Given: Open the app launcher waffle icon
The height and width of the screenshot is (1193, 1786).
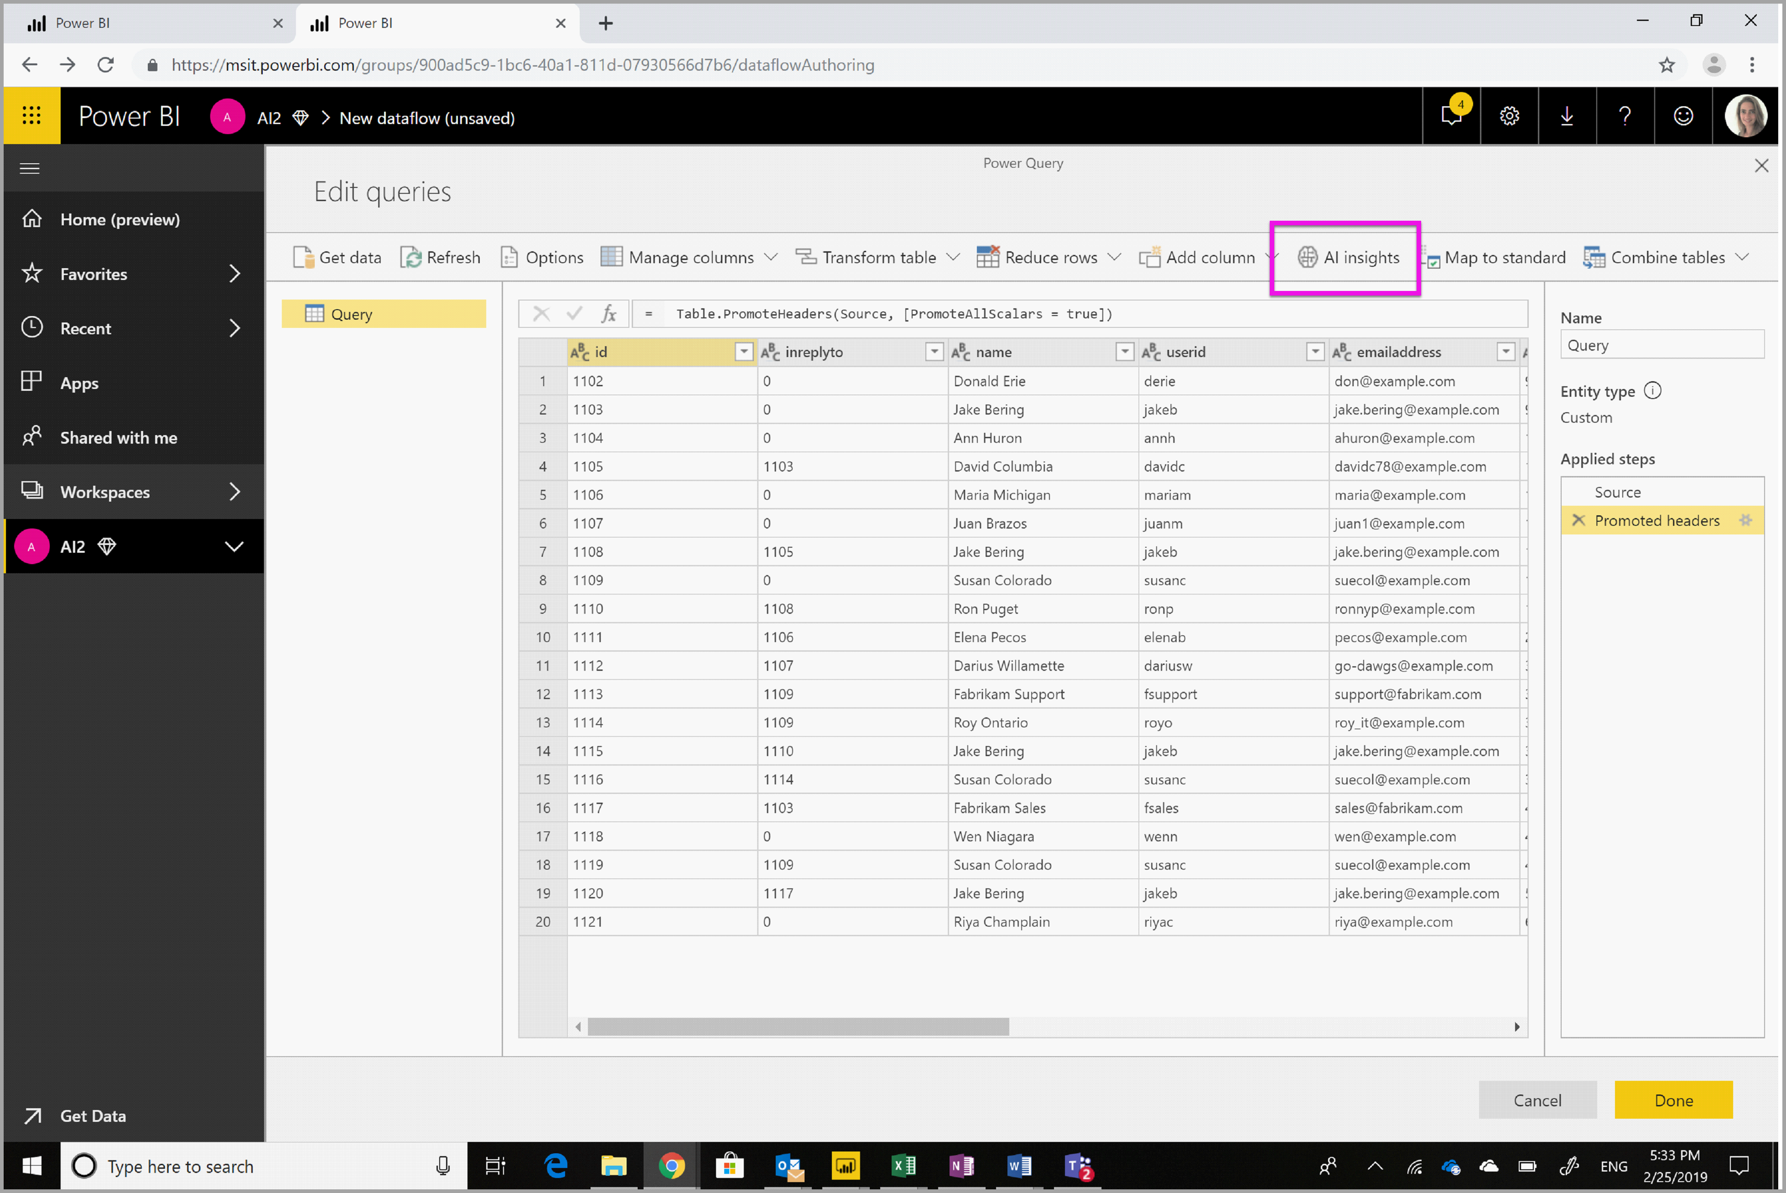Looking at the screenshot, I should click(31, 116).
